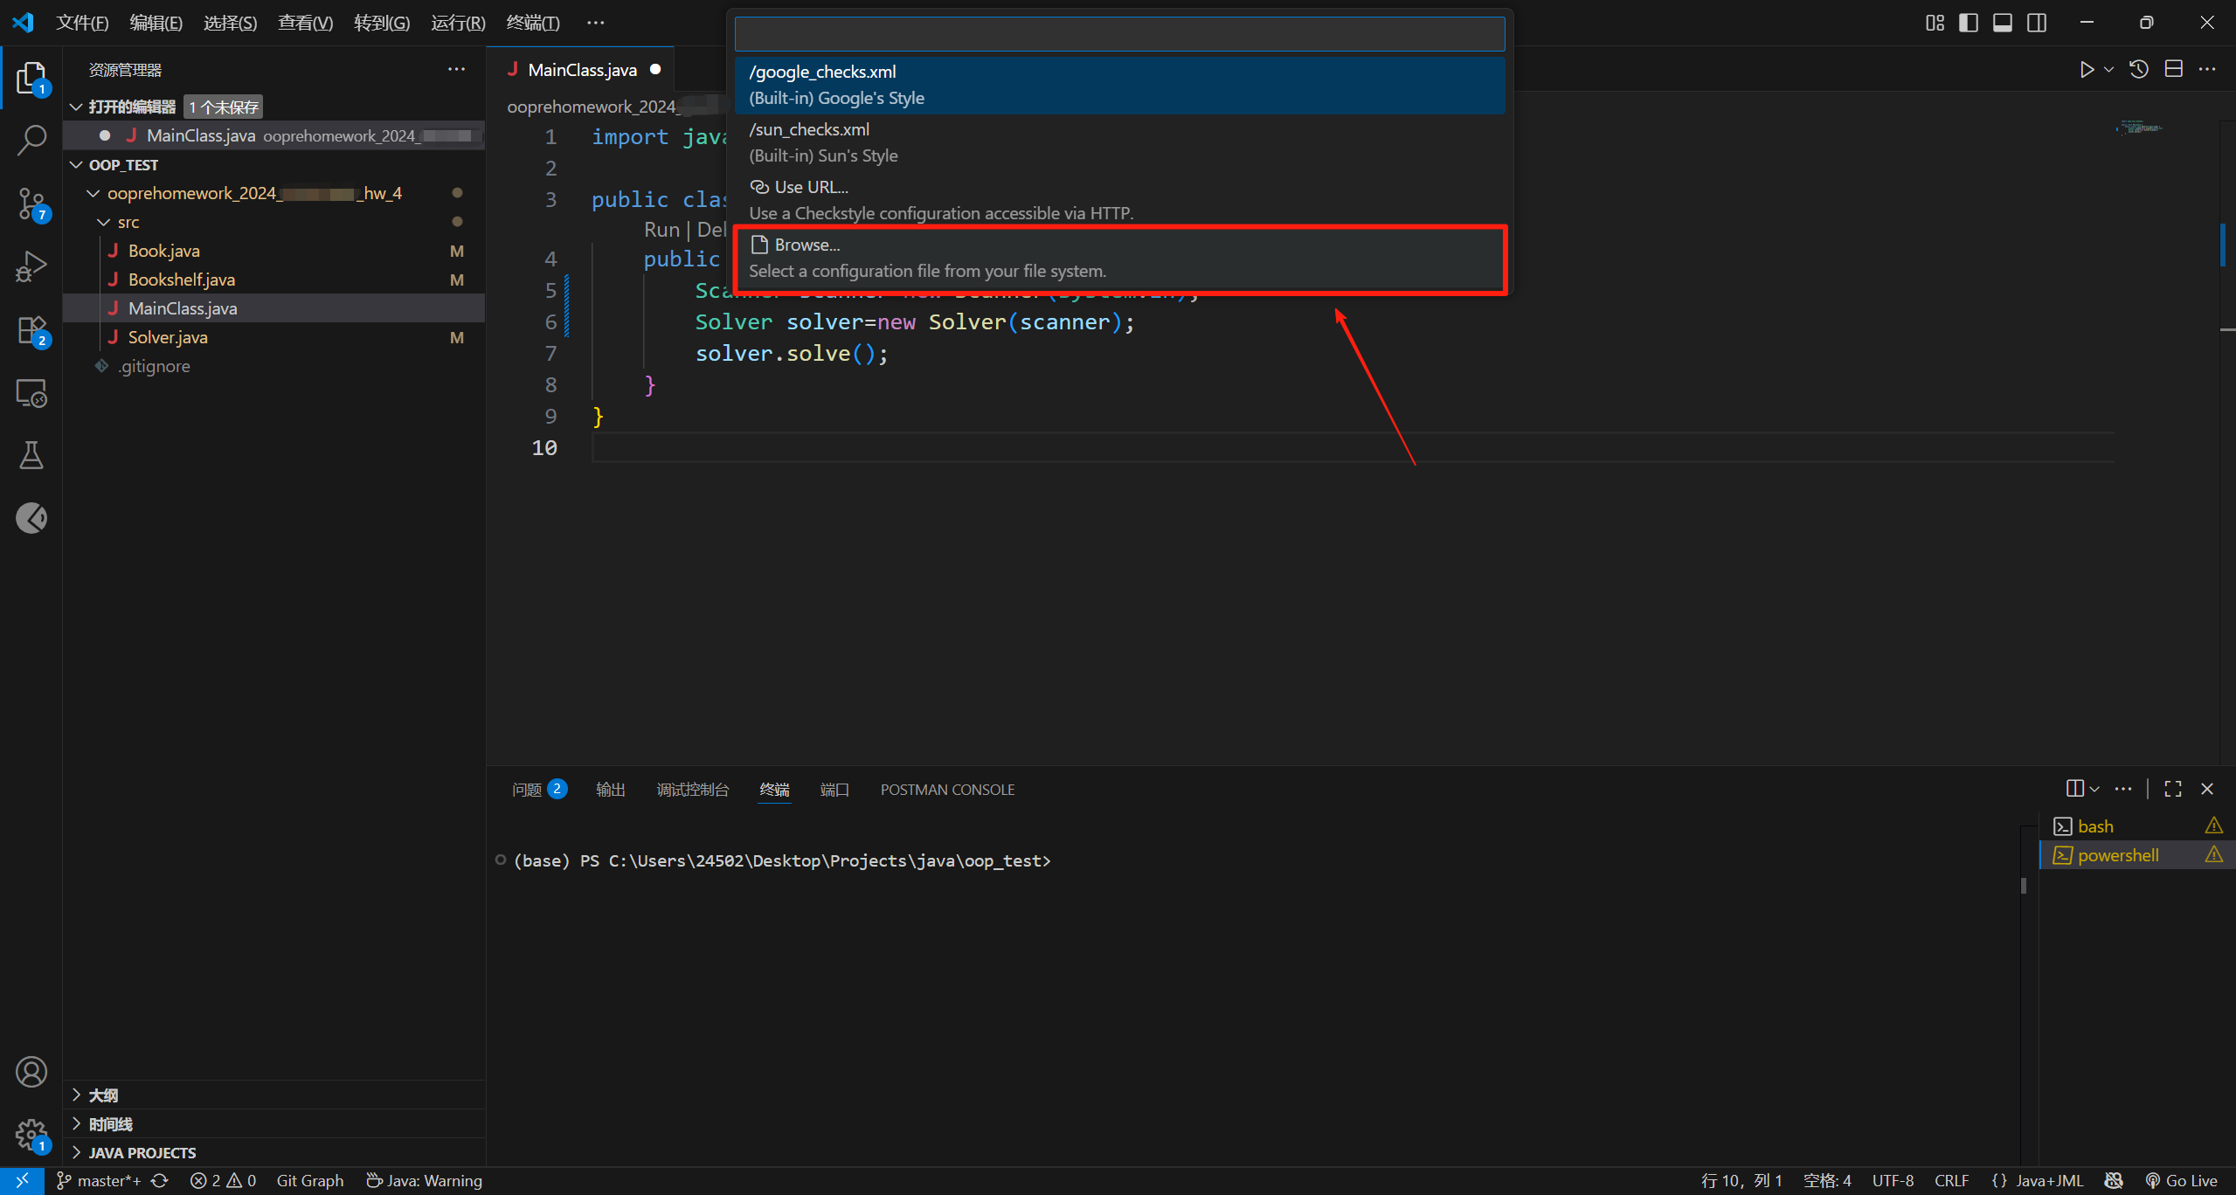Open Run and Debug view
This screenshot has width=2236, height=1195.
[31, 266]
